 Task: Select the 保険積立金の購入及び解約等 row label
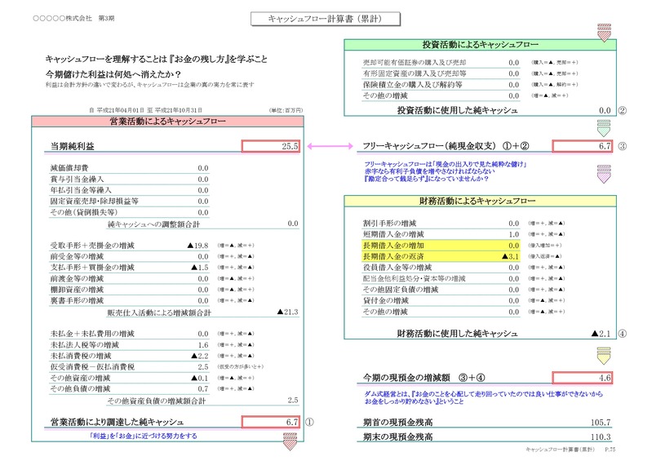[x=412, y=84]
